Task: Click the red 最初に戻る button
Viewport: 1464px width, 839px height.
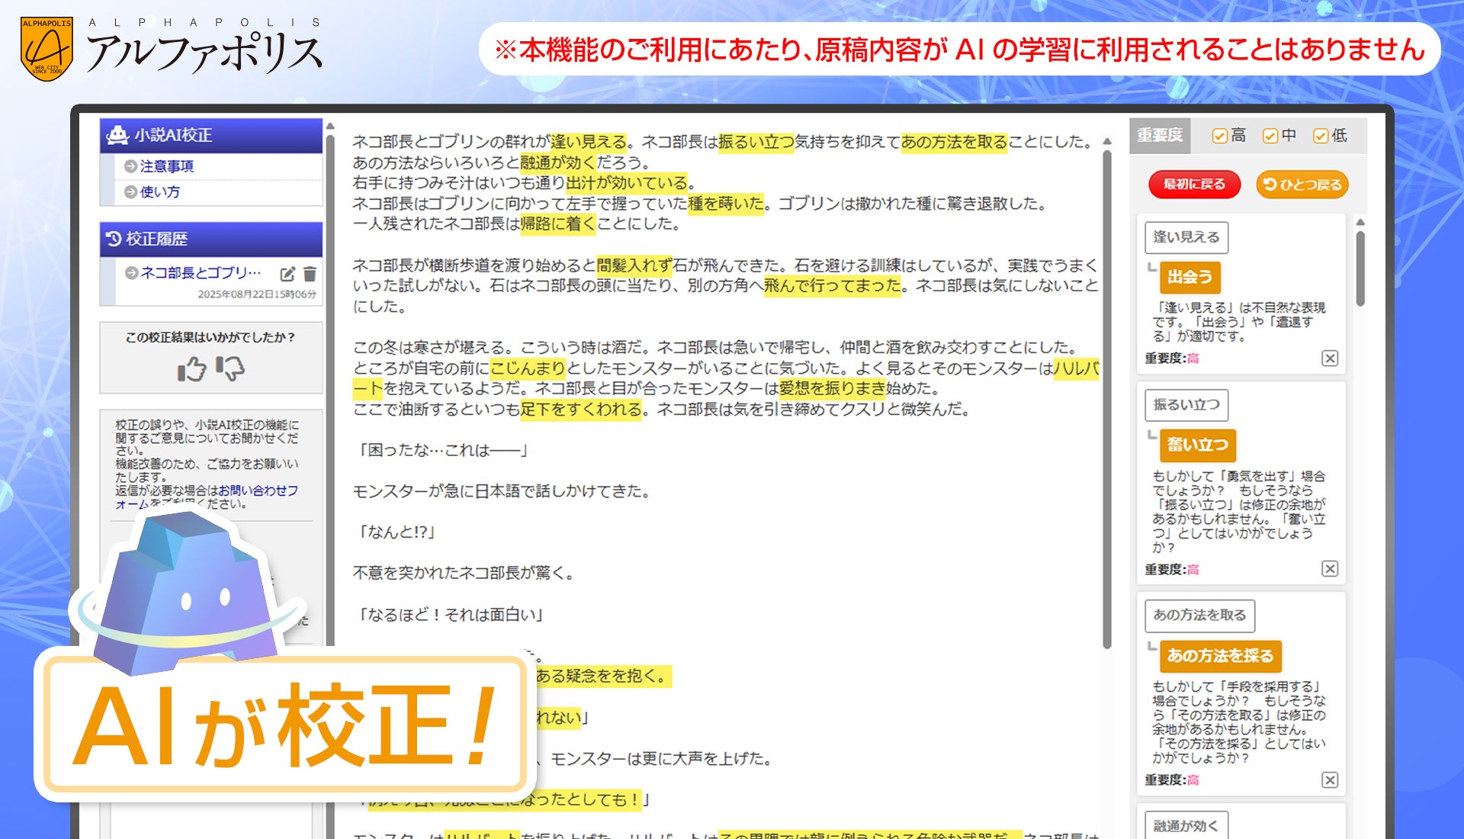Action: [1196, 185]
